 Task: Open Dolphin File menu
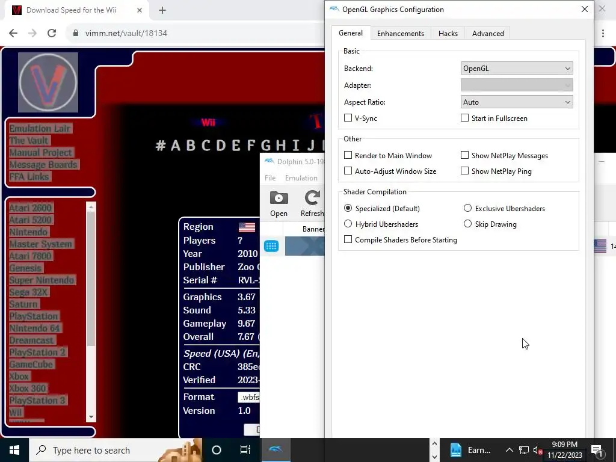[x=270, y=178]
